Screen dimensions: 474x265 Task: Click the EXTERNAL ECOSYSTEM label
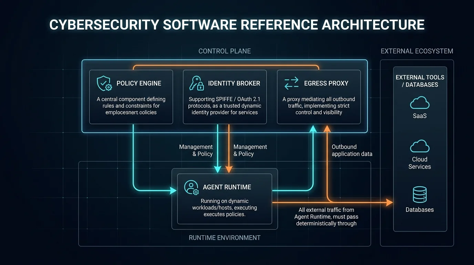pos(417,51)
